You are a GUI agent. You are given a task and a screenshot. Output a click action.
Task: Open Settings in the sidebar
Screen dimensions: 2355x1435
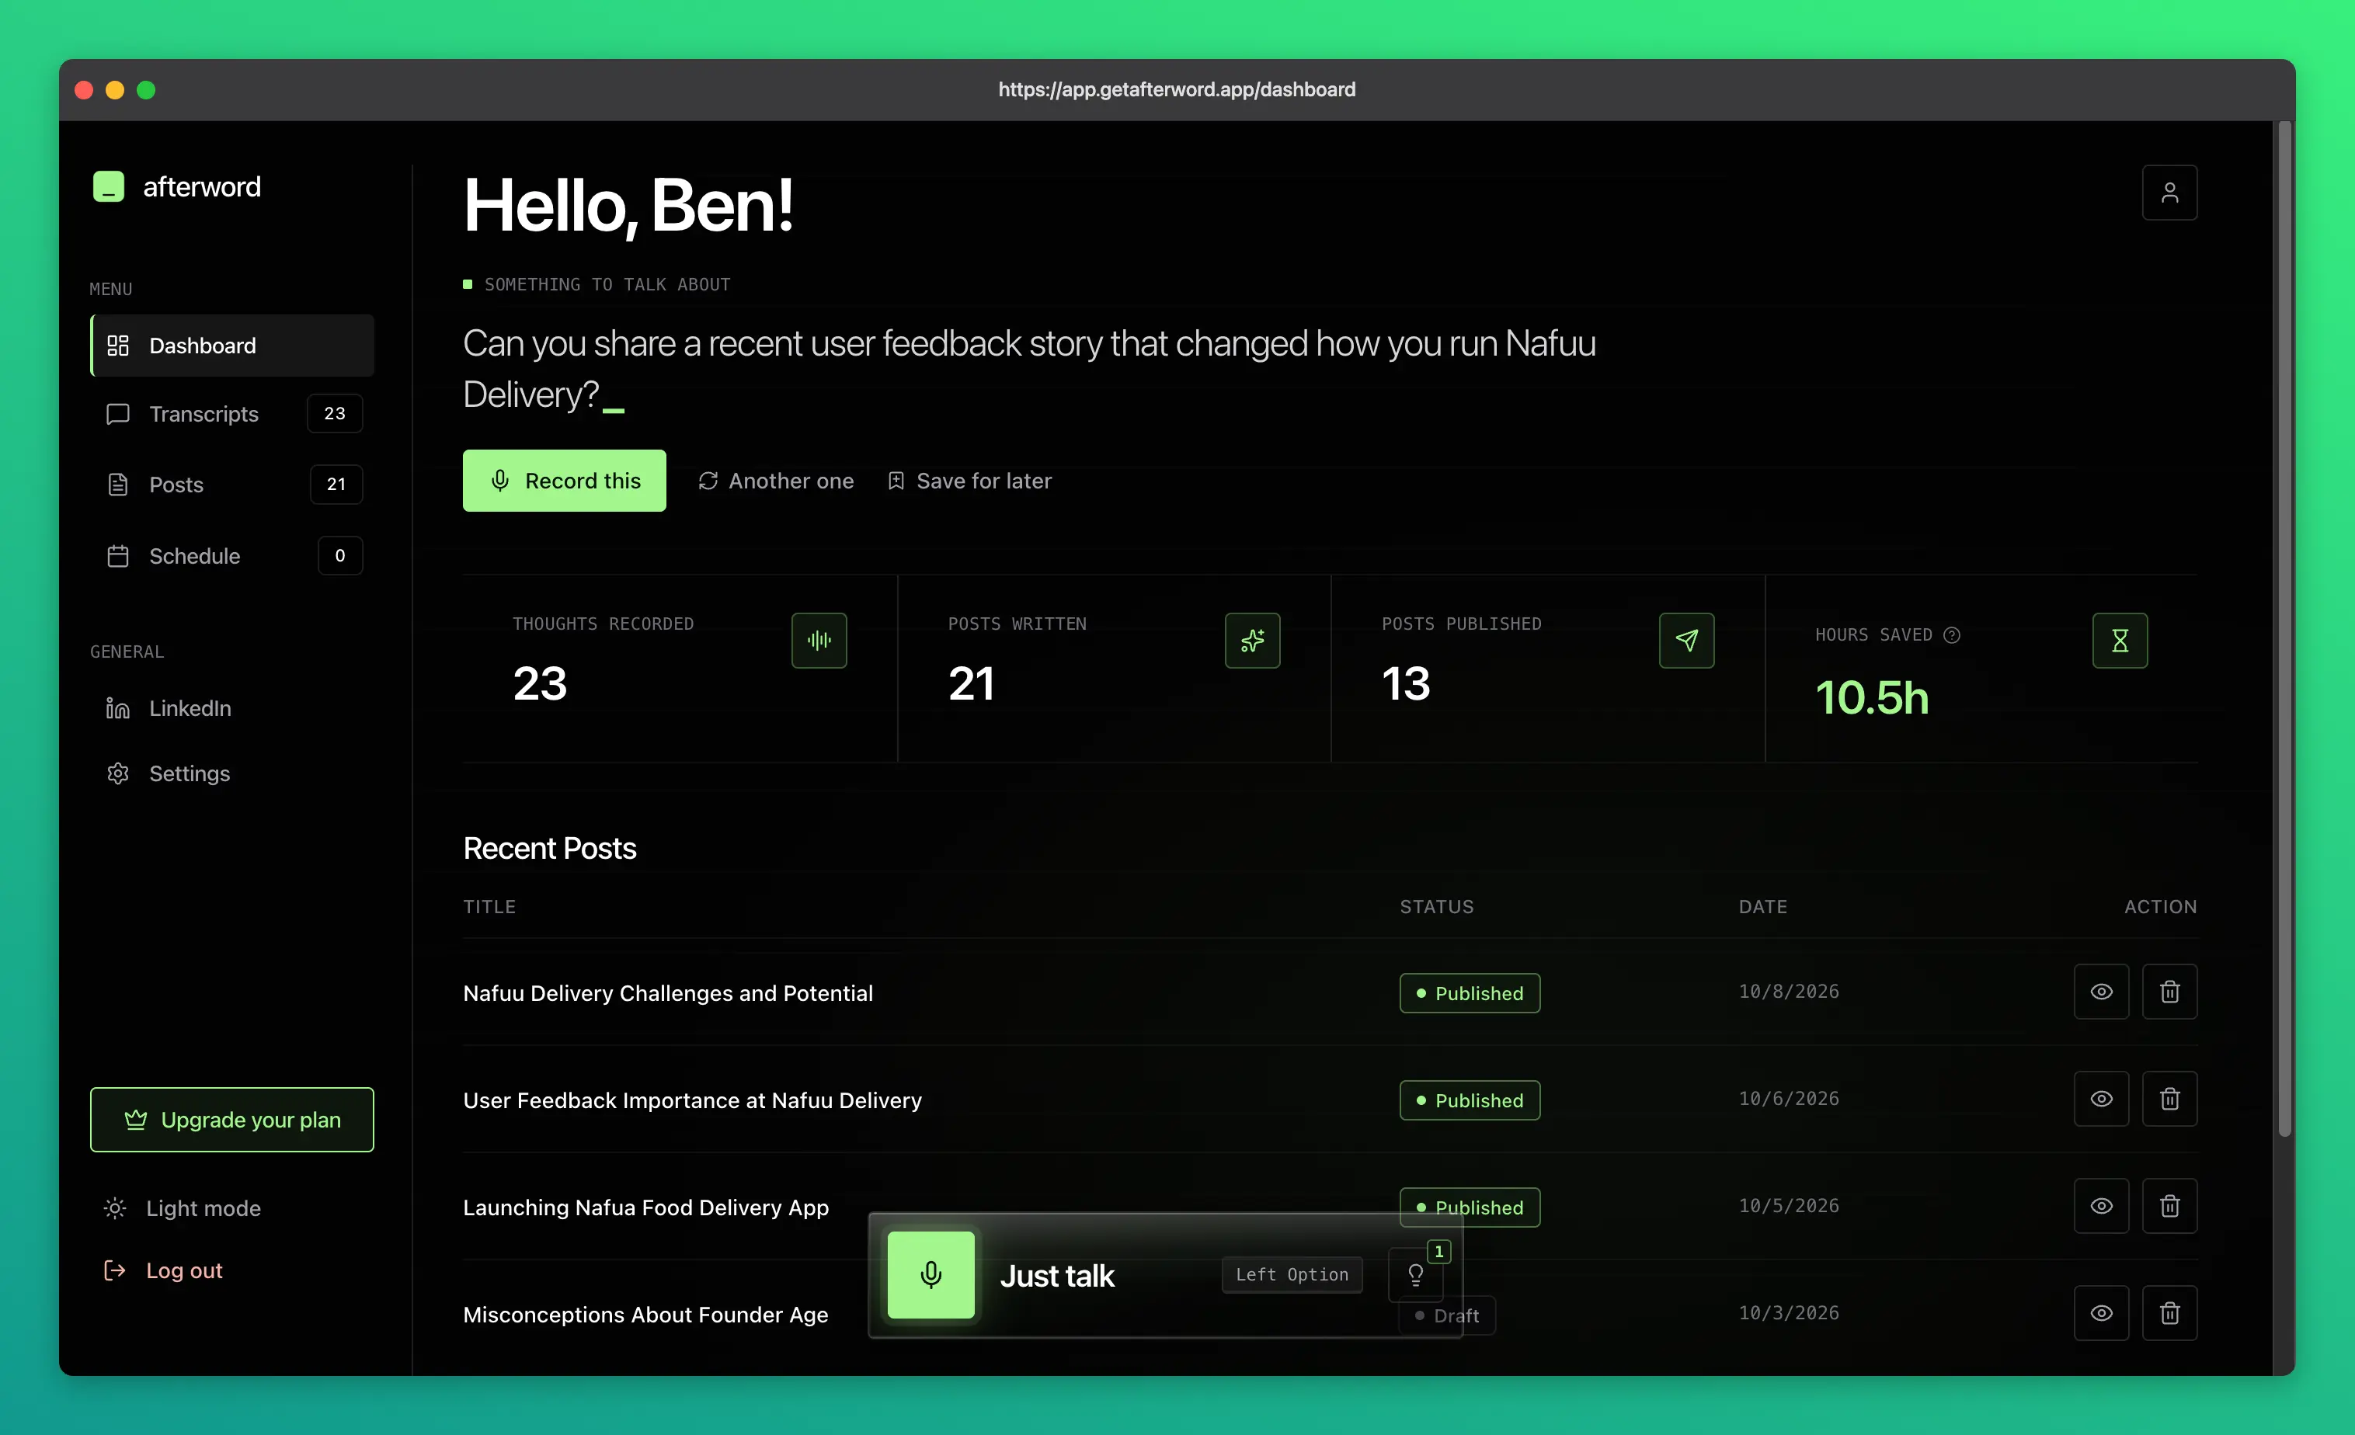coord(232,773)
